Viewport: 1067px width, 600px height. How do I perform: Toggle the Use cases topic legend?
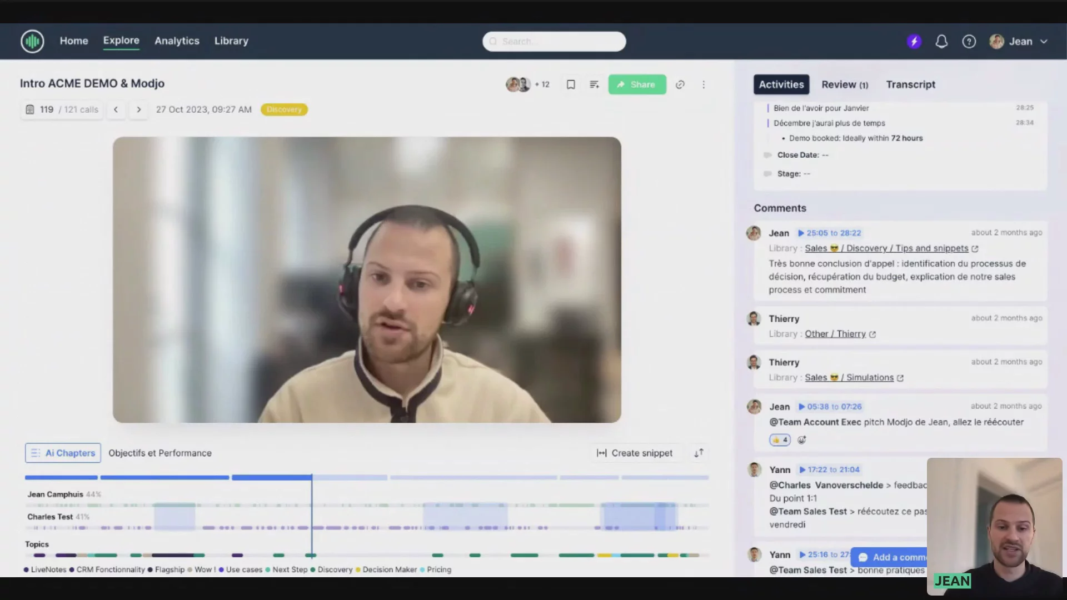[241, 569]
